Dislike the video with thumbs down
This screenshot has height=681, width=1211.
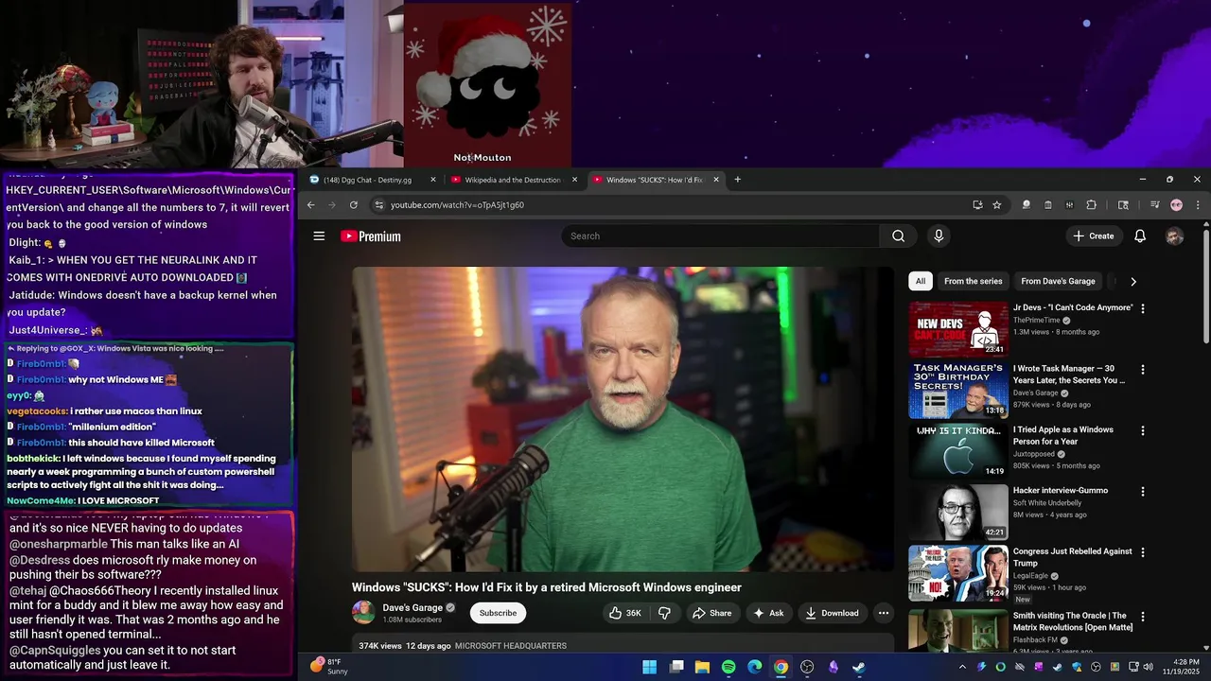click(664, 613)
